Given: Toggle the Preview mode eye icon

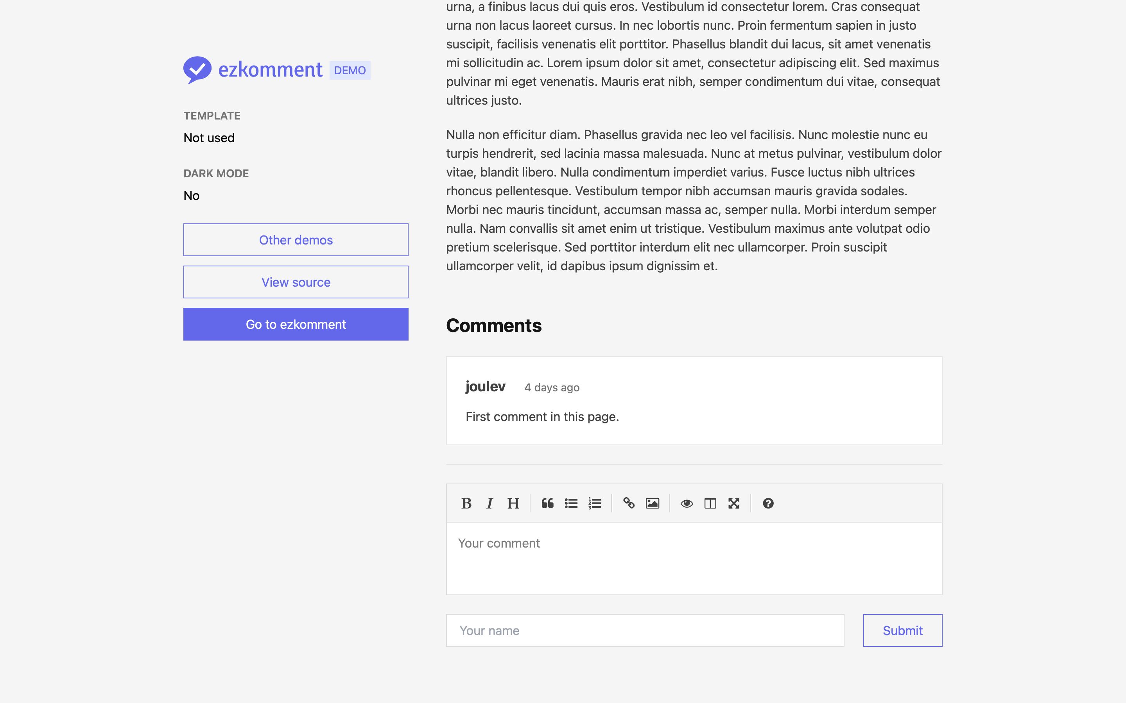Looking at the screenshot, I should [686, 503].
